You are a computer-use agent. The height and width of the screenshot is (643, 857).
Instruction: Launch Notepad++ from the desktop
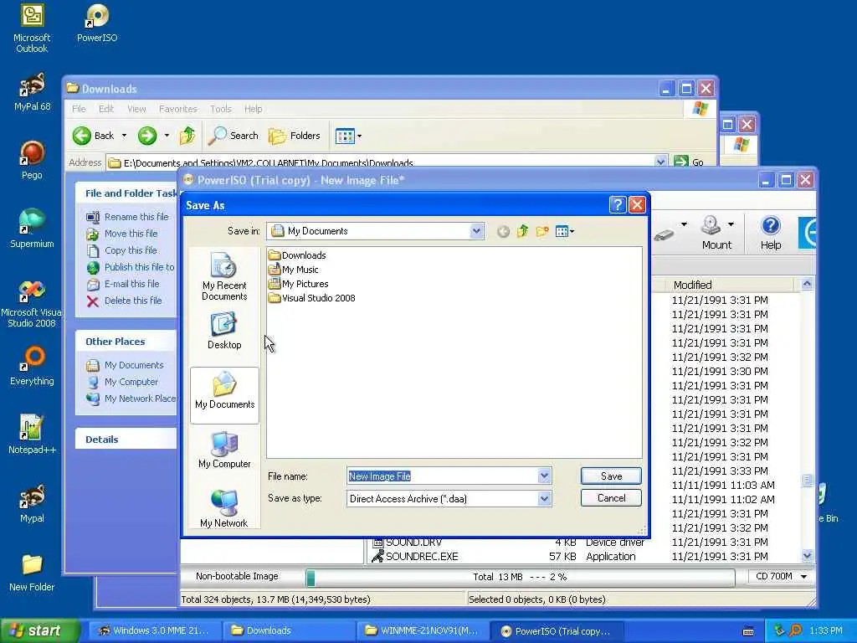(x=32, y=435)
